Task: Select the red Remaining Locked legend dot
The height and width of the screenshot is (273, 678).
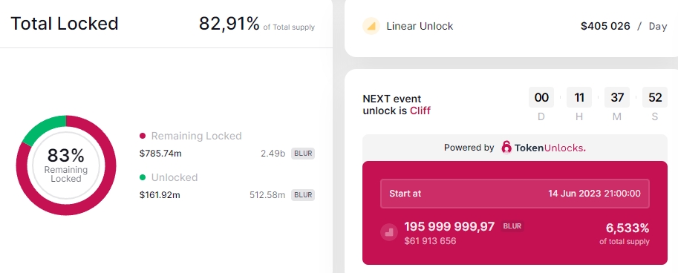Action: pos(143,136)
